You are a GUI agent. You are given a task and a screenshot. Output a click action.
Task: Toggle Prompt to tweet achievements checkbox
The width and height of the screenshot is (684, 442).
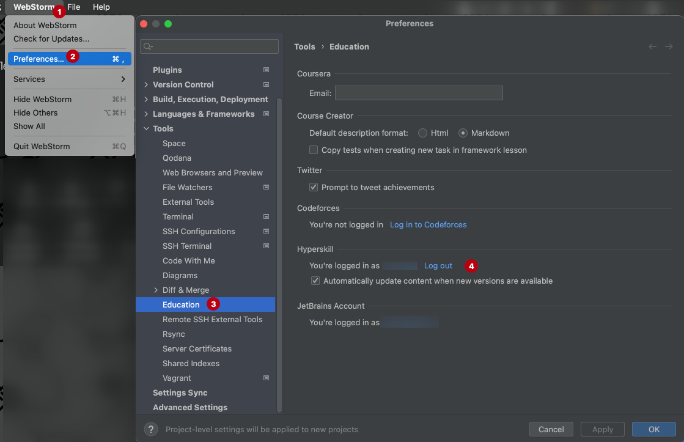click(314, 187)
